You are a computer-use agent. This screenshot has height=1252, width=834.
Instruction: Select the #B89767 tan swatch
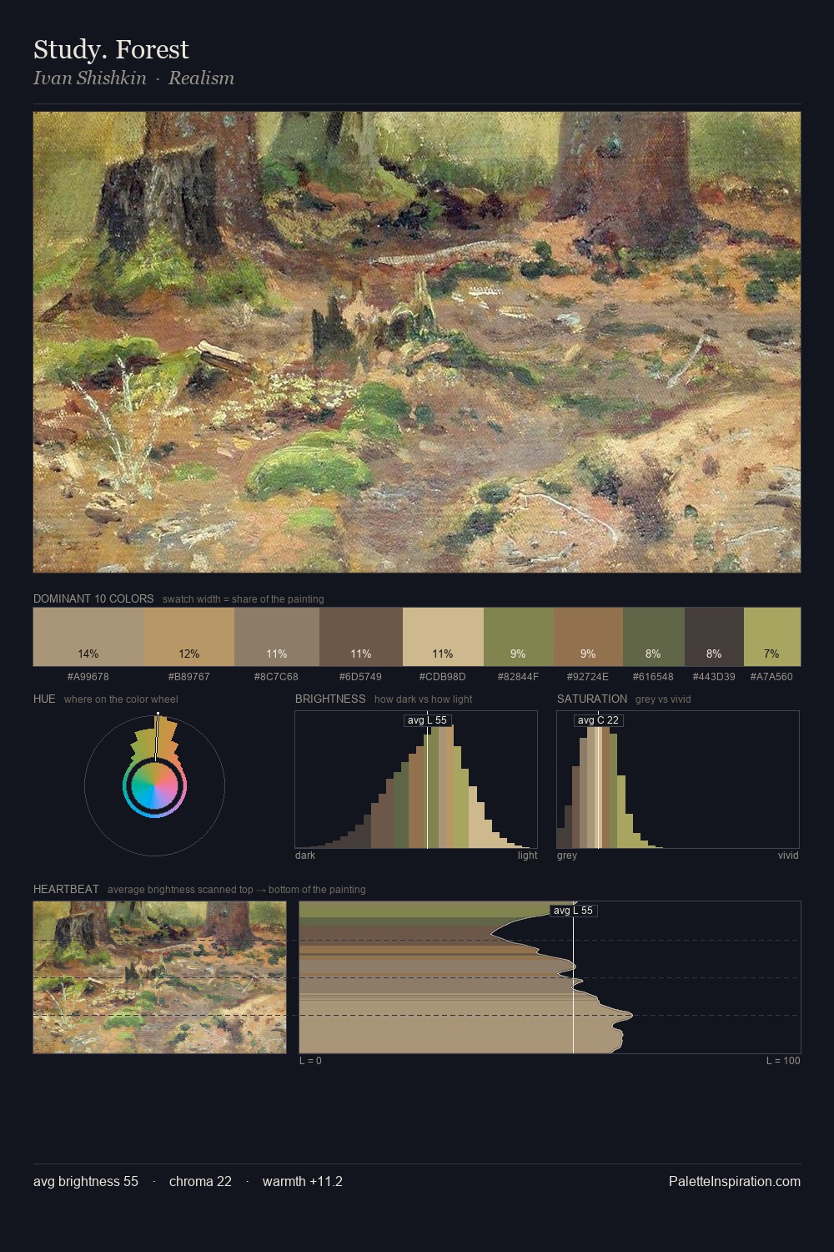[x=189, y=637]
